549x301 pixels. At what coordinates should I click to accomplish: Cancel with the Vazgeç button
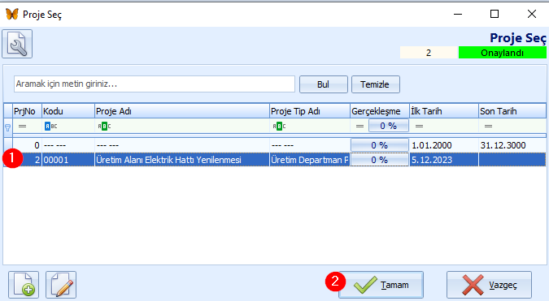point(489,285)
